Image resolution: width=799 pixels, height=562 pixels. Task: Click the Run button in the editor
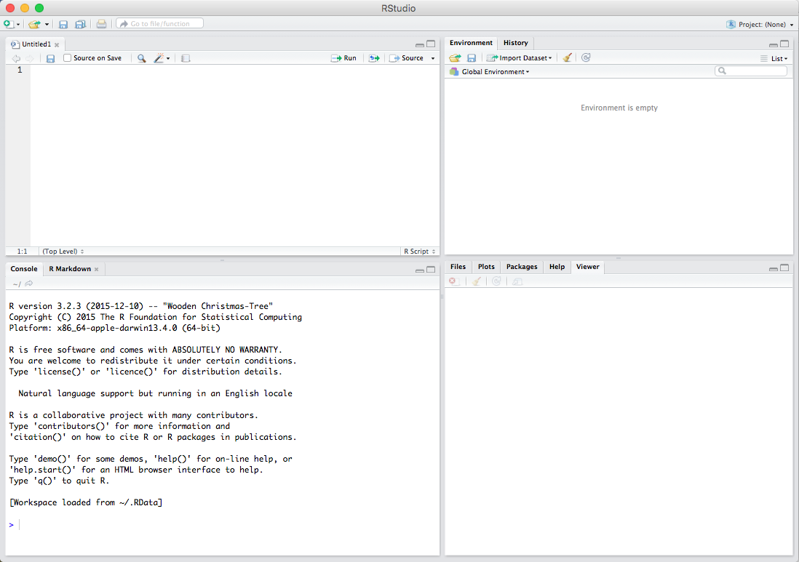tap(343, 58)
